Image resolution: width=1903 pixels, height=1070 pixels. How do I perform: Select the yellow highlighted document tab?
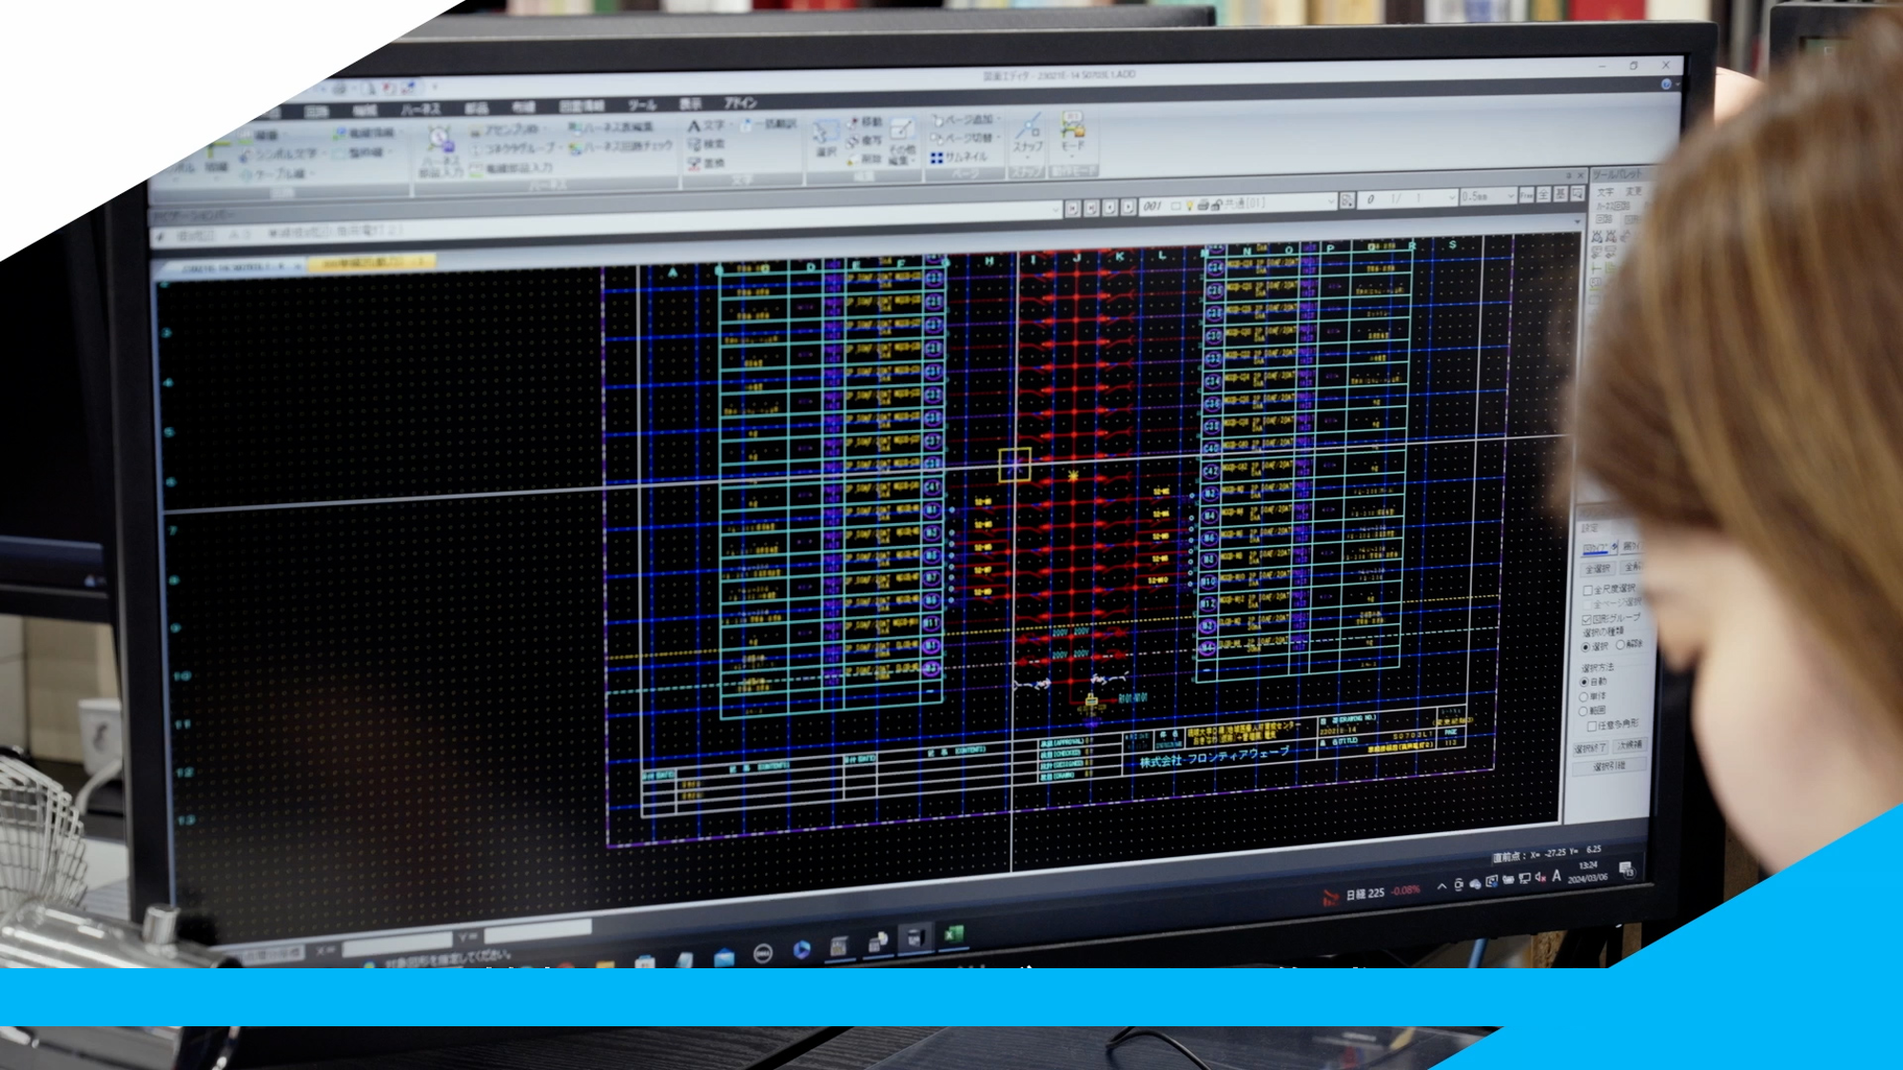click(x=373, y=262)
